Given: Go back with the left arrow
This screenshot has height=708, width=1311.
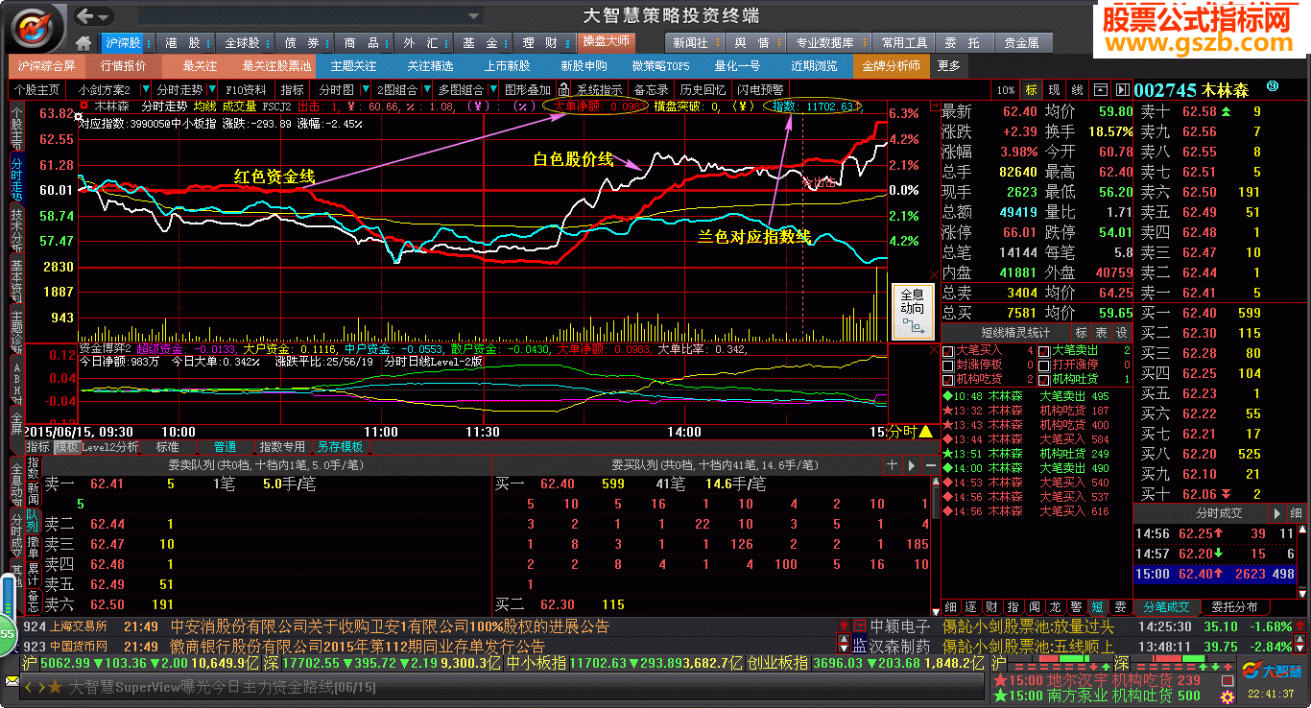Looking at the screenshot, I should point(84,16).
